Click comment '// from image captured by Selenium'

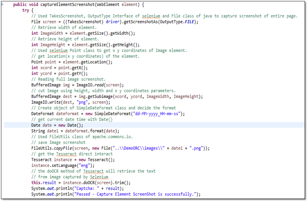pos(70,177)
